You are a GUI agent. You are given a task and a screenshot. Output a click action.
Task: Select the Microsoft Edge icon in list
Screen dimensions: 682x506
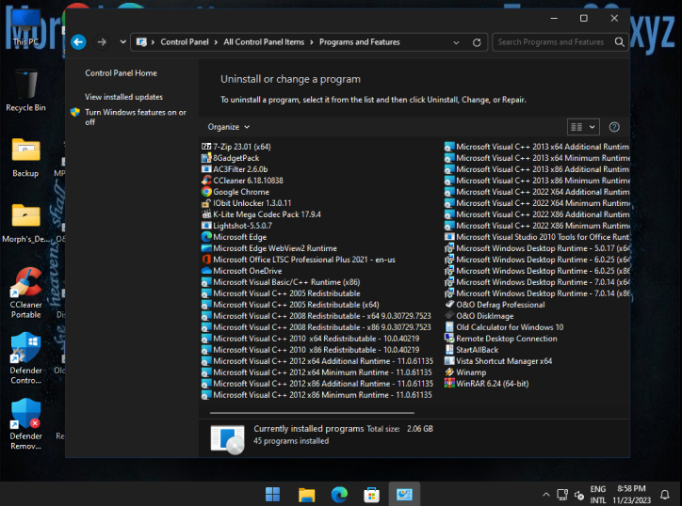(206, 237)
